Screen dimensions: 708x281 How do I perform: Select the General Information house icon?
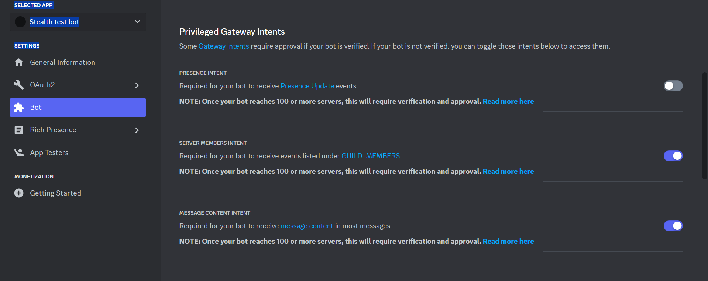[x=18, y=62]
